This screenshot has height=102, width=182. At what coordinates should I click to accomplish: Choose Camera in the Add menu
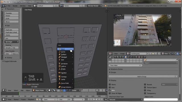point(65,77)
